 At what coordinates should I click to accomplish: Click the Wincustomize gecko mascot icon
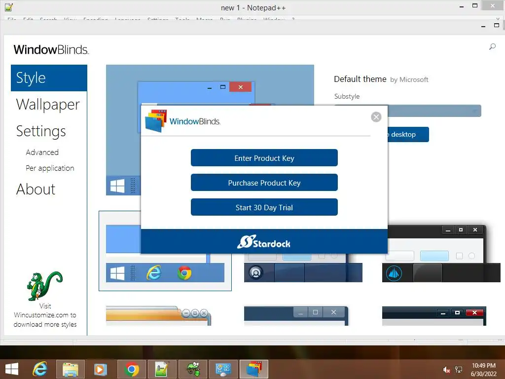pos(44,286)
